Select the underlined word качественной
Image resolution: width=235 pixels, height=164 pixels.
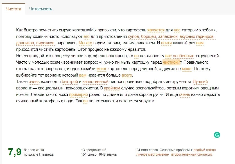(x=95, y=82)
